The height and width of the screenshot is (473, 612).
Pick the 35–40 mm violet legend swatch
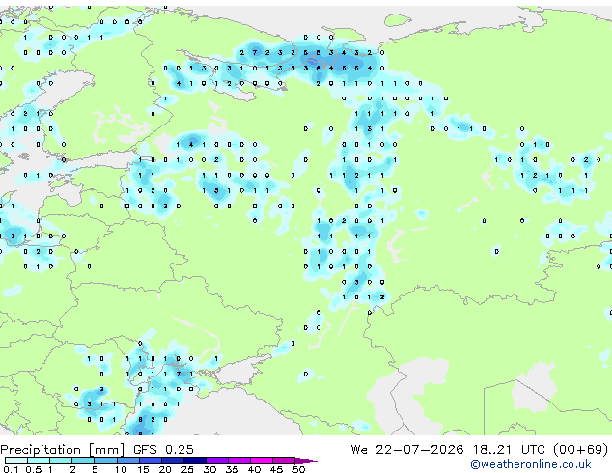click(x=238, y=460)
